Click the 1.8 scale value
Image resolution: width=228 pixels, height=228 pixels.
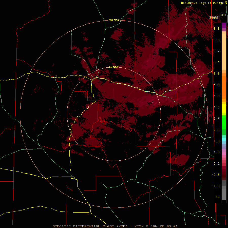pyautogui.click(x=217, y=141)
